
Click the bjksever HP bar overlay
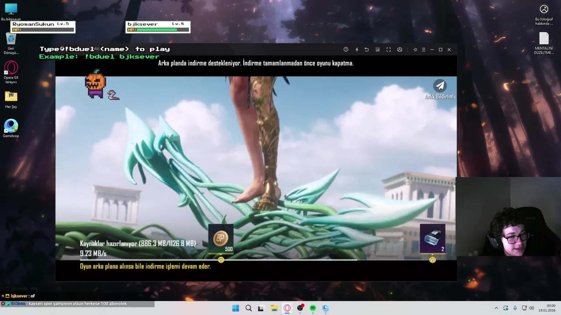coord(158,27)
